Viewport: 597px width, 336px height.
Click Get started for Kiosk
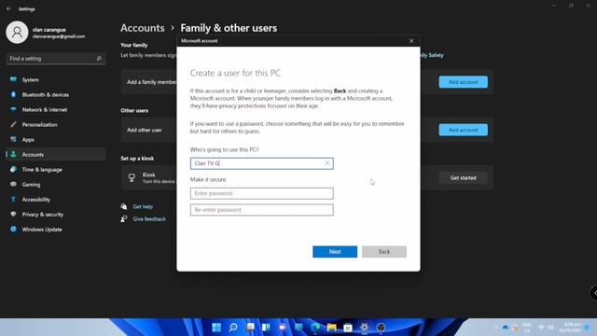point(463,178)
